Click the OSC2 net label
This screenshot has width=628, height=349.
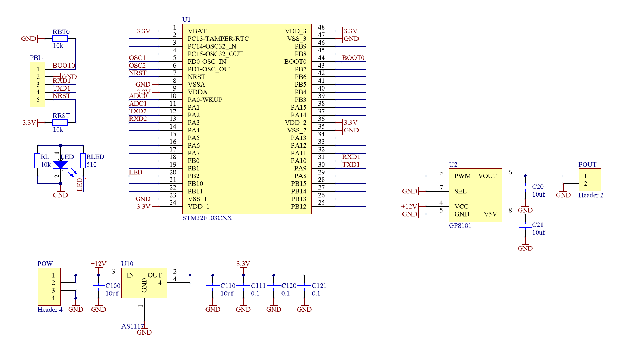(x=137, y=66)
